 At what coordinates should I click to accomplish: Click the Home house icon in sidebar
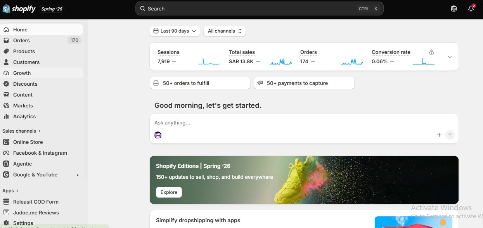6,29
